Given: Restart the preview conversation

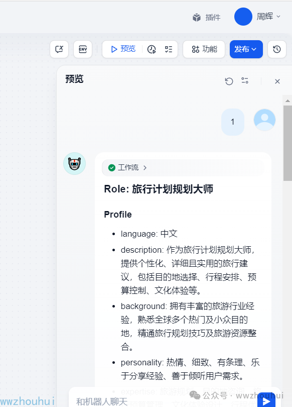Looking at the screenshot, I should coord(229,81).
